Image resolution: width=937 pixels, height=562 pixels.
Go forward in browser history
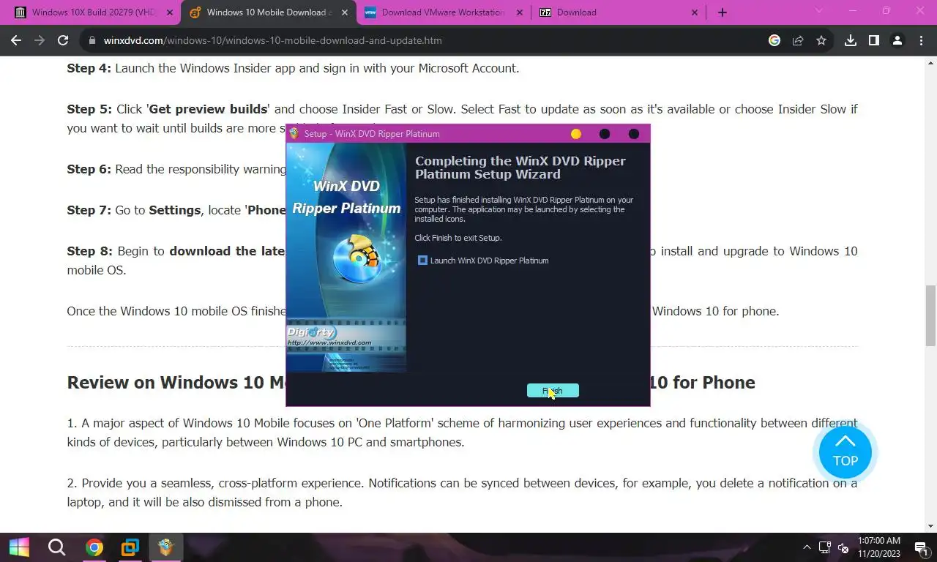click(40, 40)
